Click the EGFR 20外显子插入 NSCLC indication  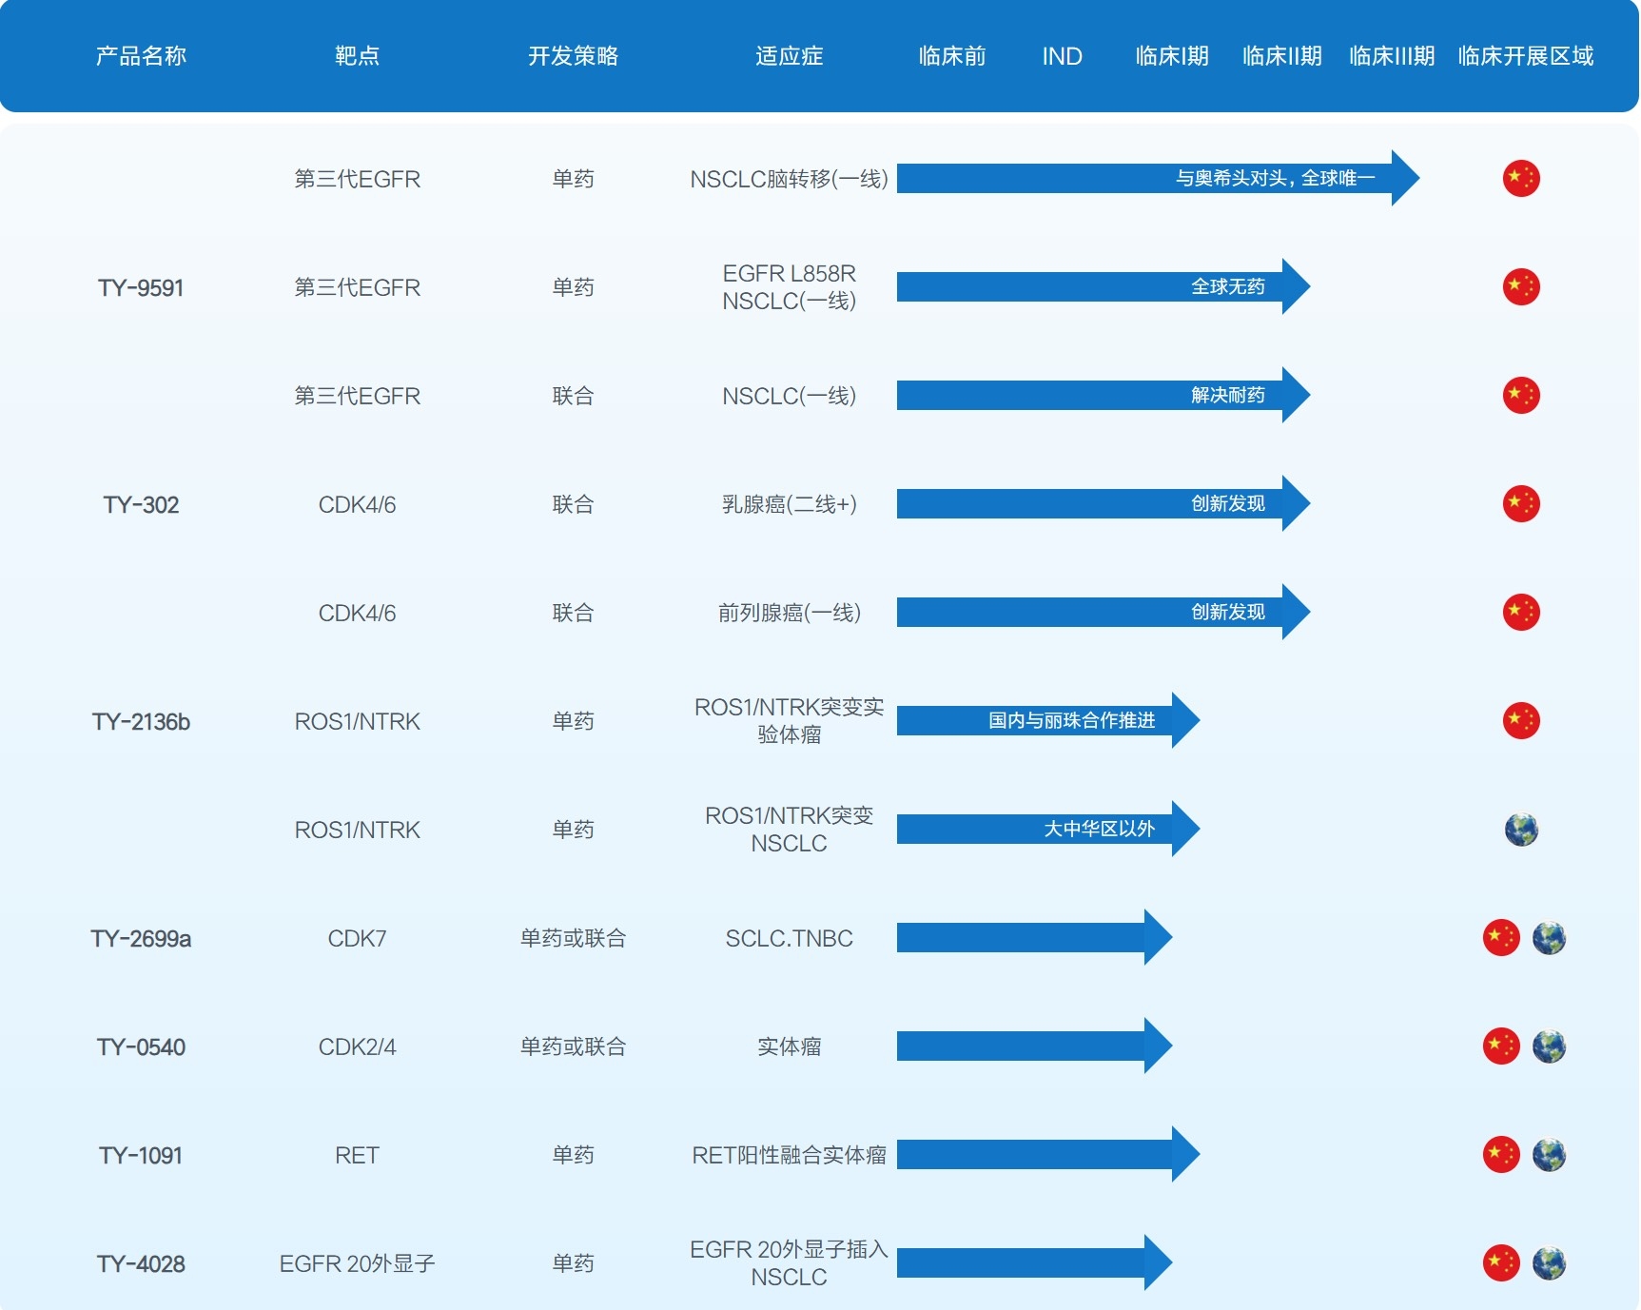coord(789,1263)
